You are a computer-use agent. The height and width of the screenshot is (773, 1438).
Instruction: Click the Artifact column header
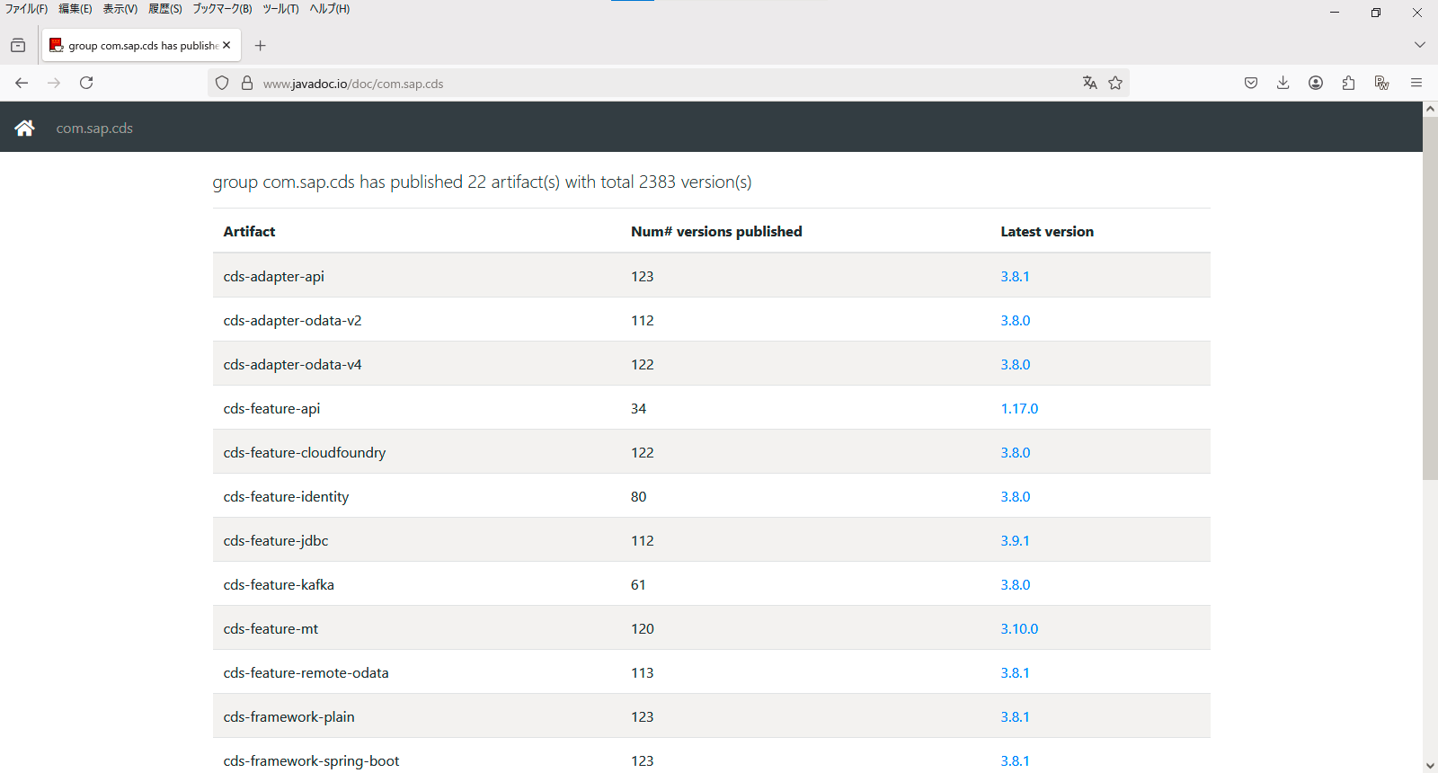click(x=249, y=231)
